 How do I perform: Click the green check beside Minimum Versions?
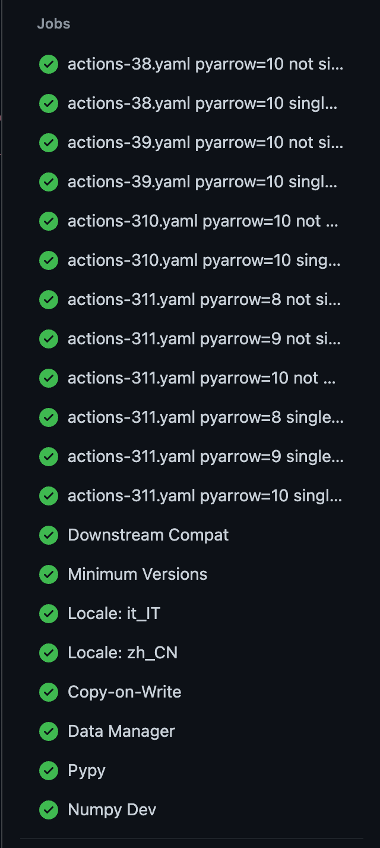coord(48,574)
